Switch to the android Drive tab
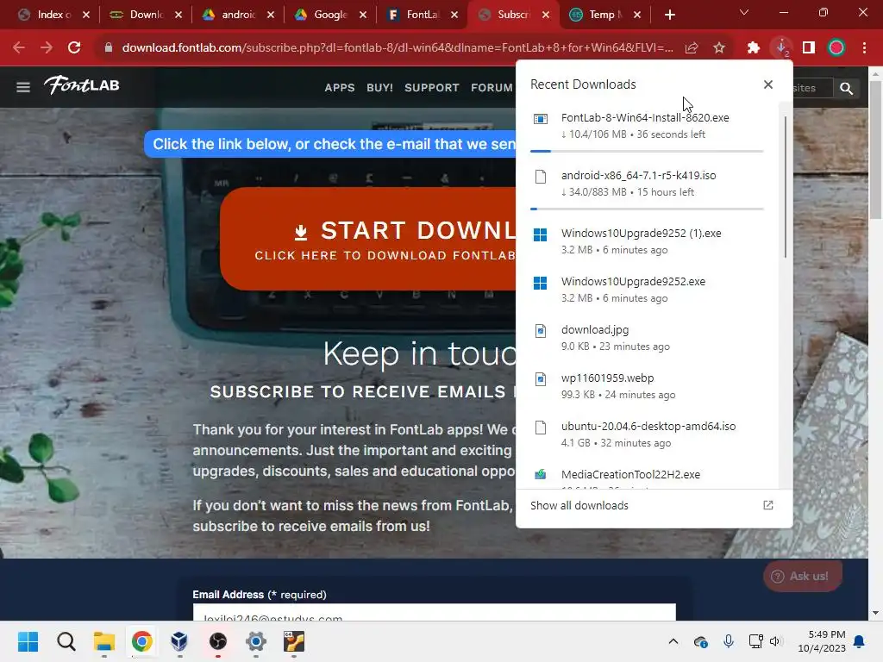The height and width of the screenshot is (662, 883). (238, 15)
